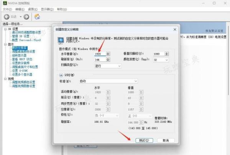Click the range text (143.000 至 145.000)
The width and height of the screenshot is (230, 155).
click(x=143, y=128)
